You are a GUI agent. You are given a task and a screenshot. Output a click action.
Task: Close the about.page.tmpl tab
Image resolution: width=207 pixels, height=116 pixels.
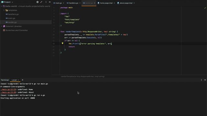click(x=134, y=3)
